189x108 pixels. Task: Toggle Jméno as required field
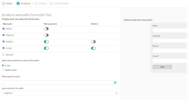(x=46, y=29)
